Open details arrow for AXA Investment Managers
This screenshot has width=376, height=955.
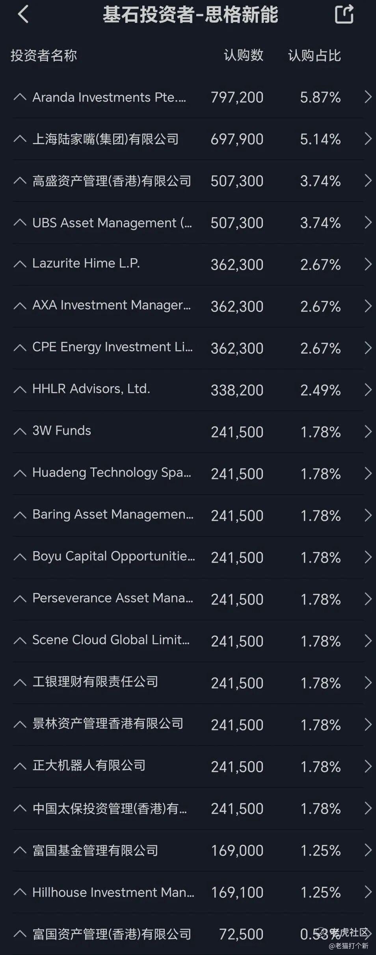click(368, 306)
